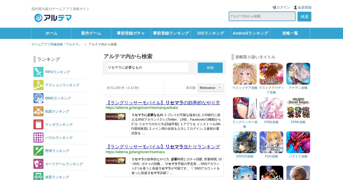The image size is (343, 180).
Task: Click the ログイン link
Action: 283,7
